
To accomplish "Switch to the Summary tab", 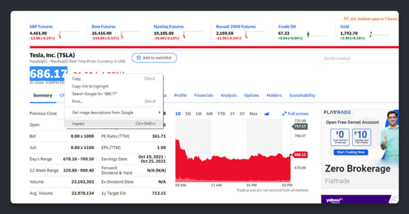I will click(x=43, y=96).
